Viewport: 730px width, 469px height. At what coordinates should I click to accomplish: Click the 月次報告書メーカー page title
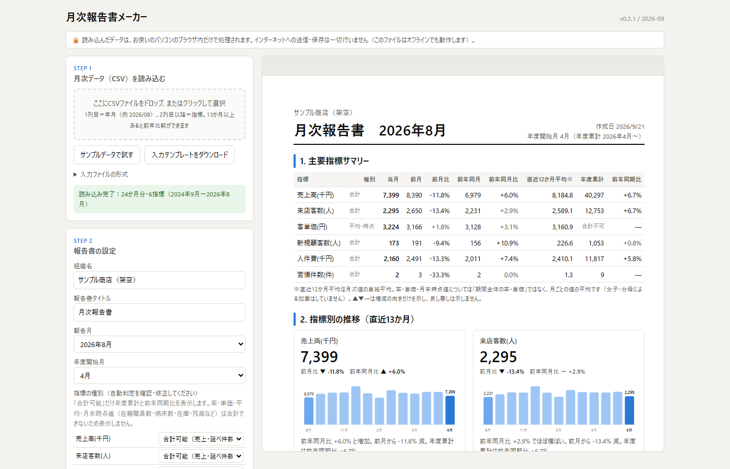pos(106,17)
